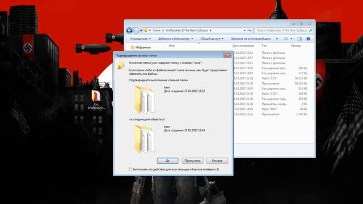
Task: Open the Общий доступ menu
Action: [212, 39]
